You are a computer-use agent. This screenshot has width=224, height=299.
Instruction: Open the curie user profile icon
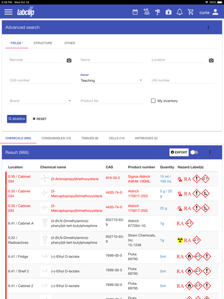(215, 12)
